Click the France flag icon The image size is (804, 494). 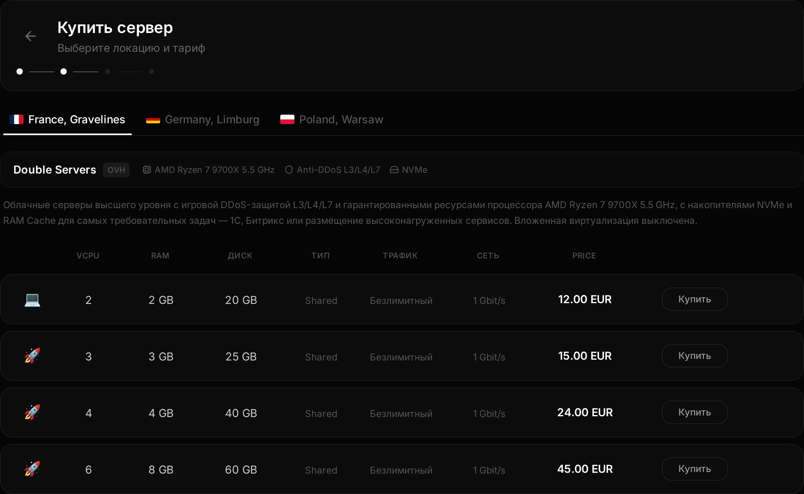pyautogui.click(x=16, y=119)
